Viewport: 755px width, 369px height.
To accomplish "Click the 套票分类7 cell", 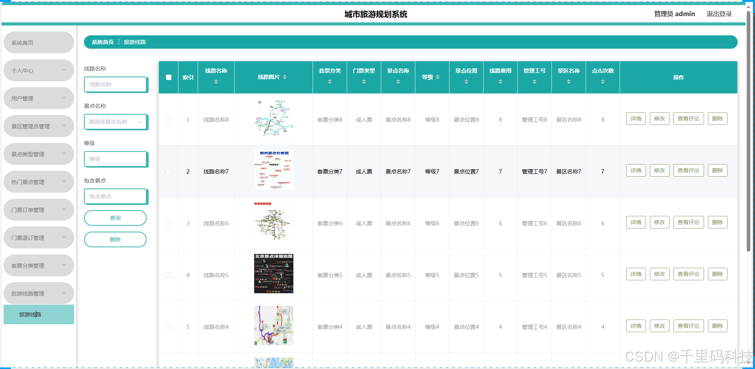I will coord(330,172).
